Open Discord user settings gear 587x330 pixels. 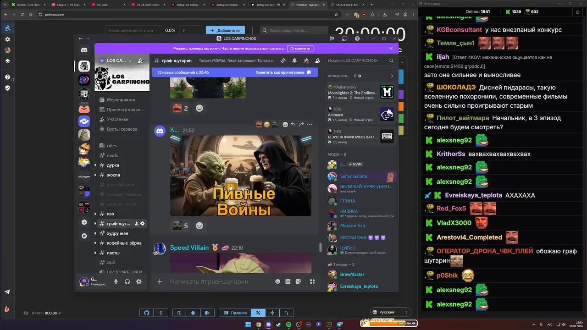[139, 282]
